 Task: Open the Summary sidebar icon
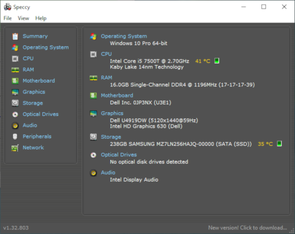pyautogui.click(x=15, y=36)
